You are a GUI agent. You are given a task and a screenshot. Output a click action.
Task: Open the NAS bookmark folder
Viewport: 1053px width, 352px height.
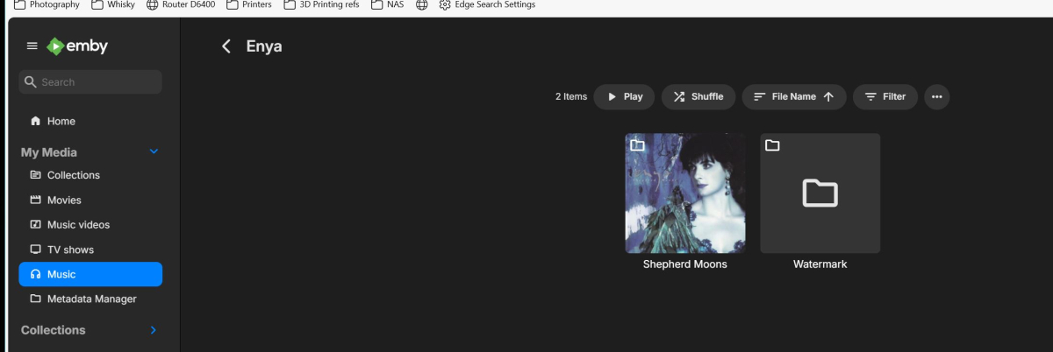coord(387,4)
